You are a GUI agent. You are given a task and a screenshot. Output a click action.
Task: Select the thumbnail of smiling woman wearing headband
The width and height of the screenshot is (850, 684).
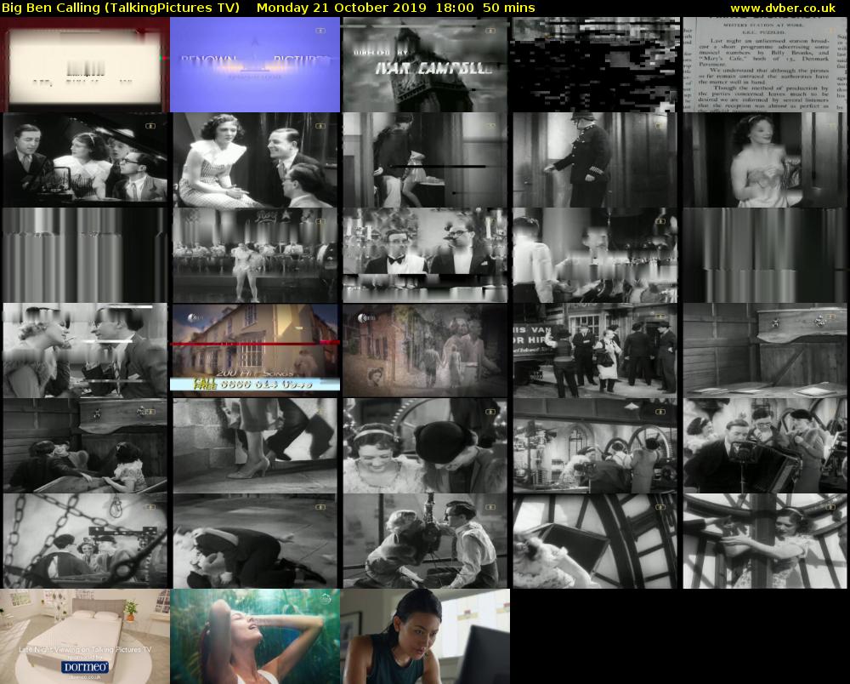tap(425, 446)
